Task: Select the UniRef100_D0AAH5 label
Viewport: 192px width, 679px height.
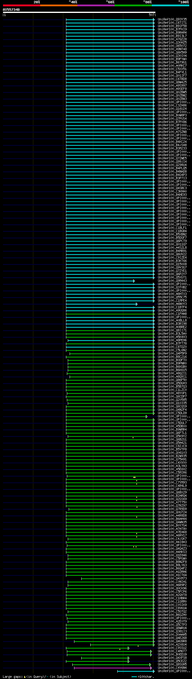Action: [172, 635]
